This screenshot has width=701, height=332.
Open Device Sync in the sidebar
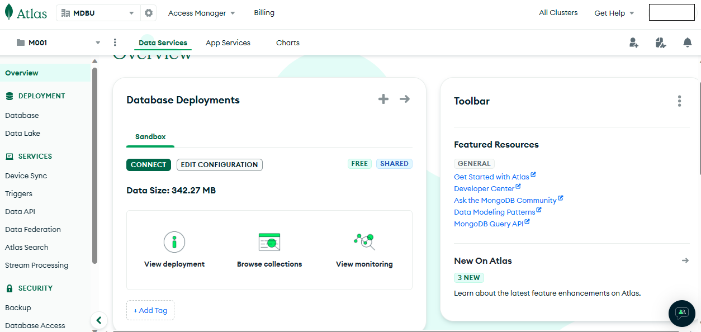coord(26,176)
